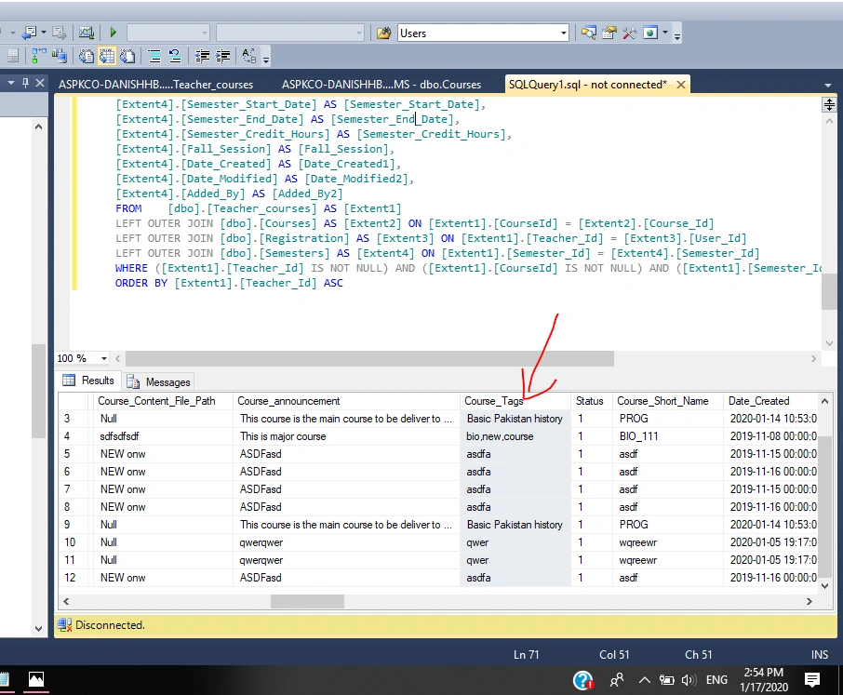
Task: Click the Find in Files binoculars icon
Action: (384, 33)
